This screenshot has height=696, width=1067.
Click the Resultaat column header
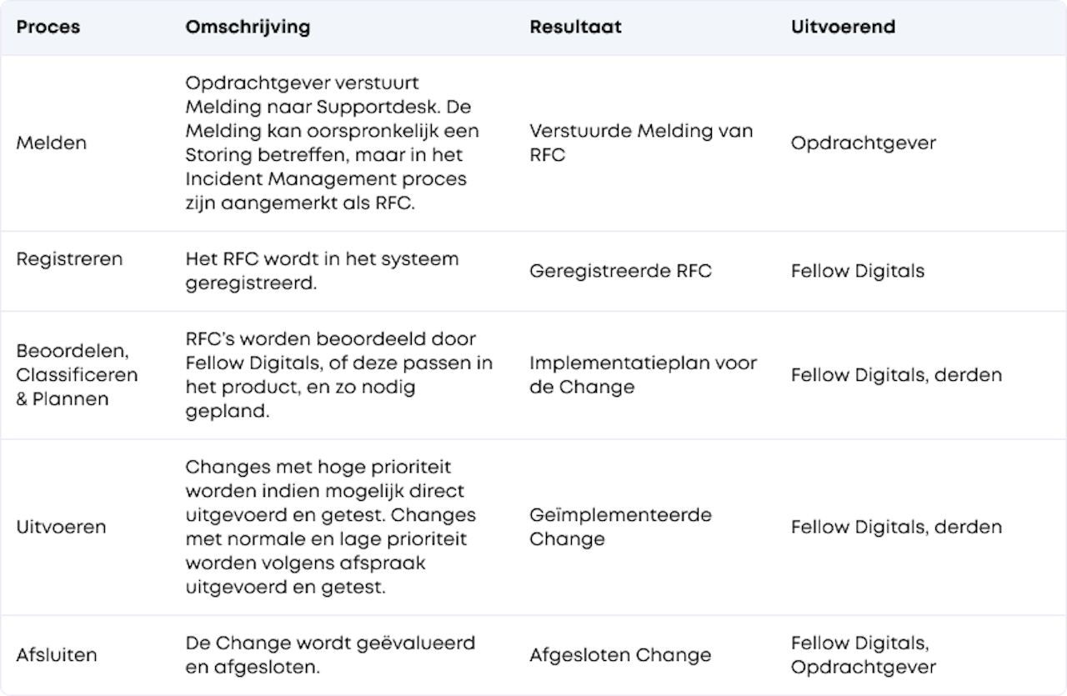576,27
